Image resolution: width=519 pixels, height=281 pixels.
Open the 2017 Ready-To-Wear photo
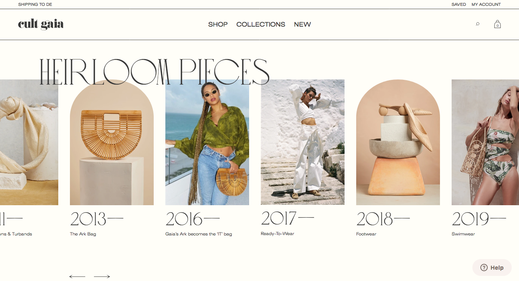pyautogui.click(x=303, y=142)
